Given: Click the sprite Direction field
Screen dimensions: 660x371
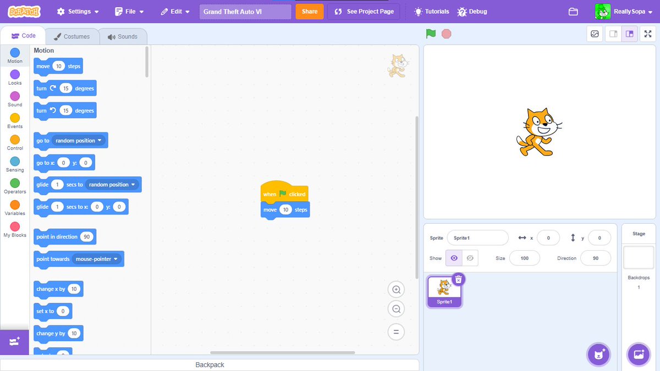Looking at the screenshot, I should [x=596, y=258].
